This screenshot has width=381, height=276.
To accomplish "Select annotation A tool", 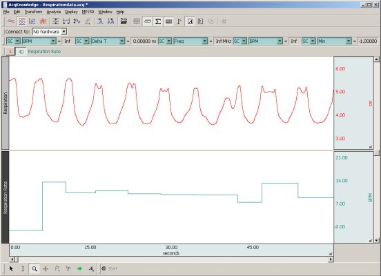I will point(91,268).
